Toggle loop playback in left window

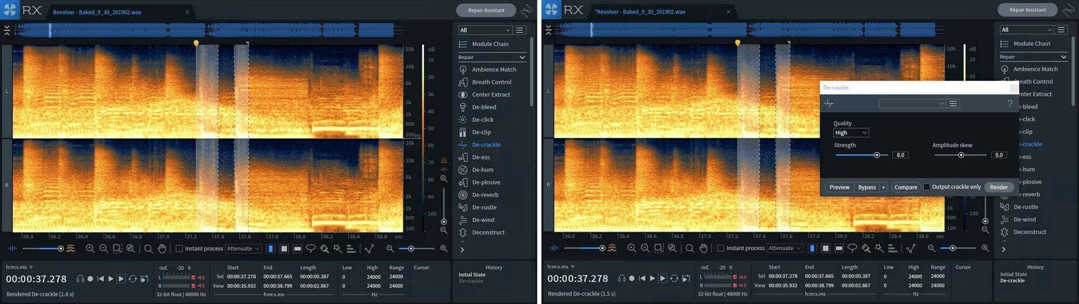pyautogui.click(x=133, y=279)
